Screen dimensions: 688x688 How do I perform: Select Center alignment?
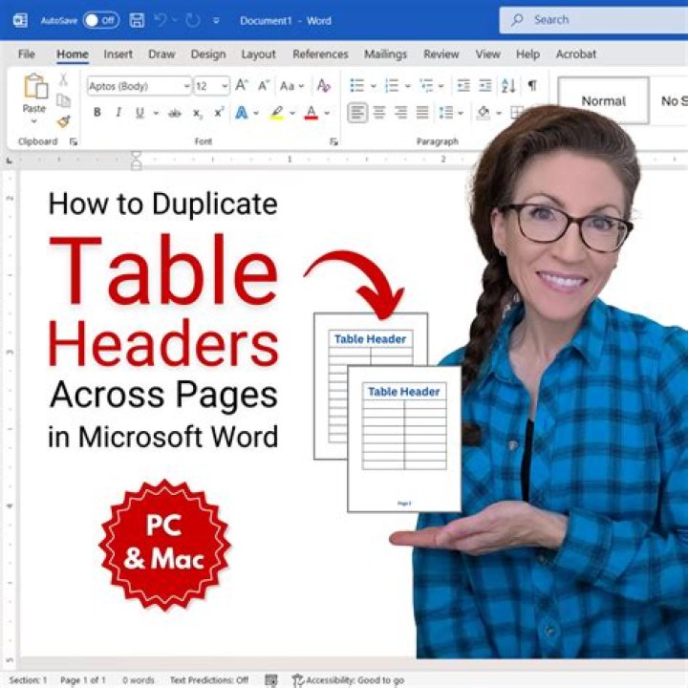[379, 113]
